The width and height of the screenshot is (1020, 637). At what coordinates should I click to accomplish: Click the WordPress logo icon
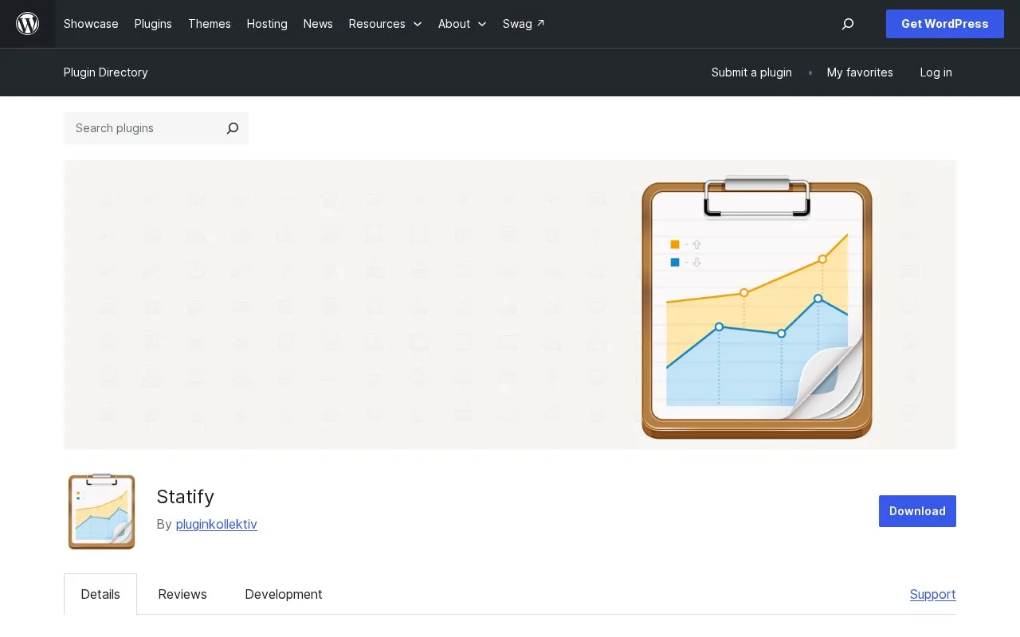[28, 24]
